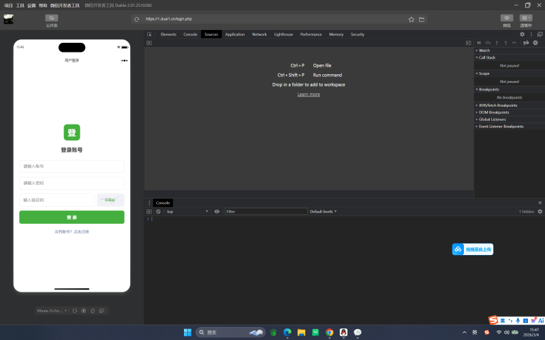The image size is (545, 340).
Task: Click the folder icon right of the star
Action: [x=422, y=19]
